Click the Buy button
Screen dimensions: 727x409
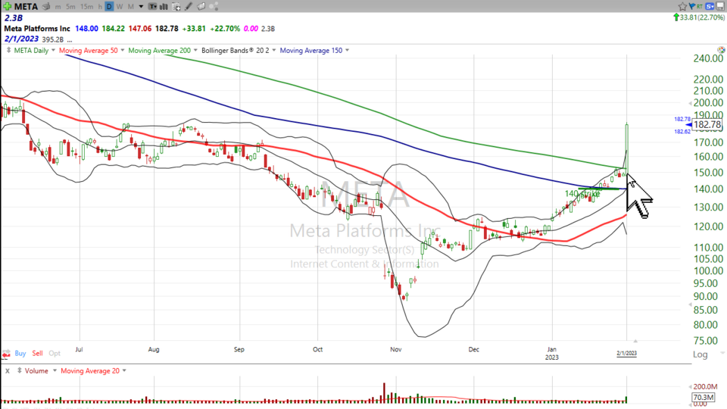(x=20, y=354)
